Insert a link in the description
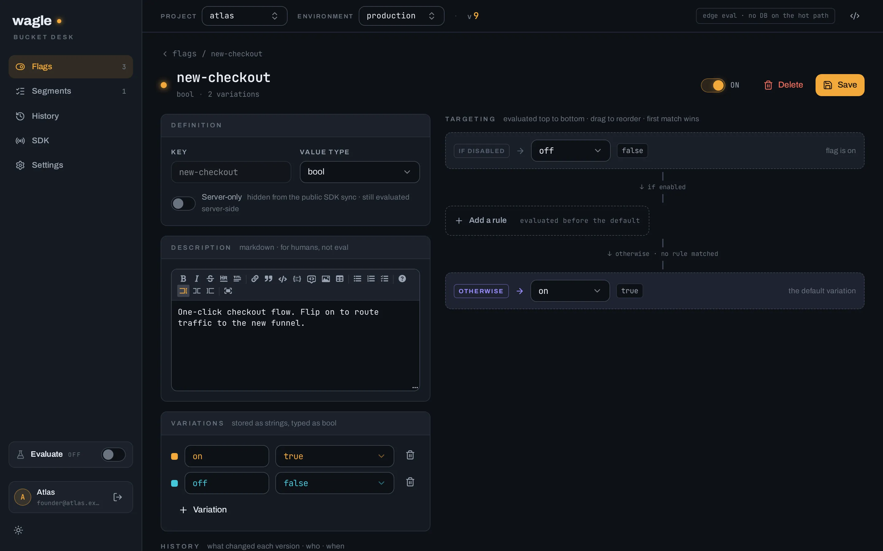The height and width of the screenshot is (551, 883). pyautogui.click(x=255, y=279)
